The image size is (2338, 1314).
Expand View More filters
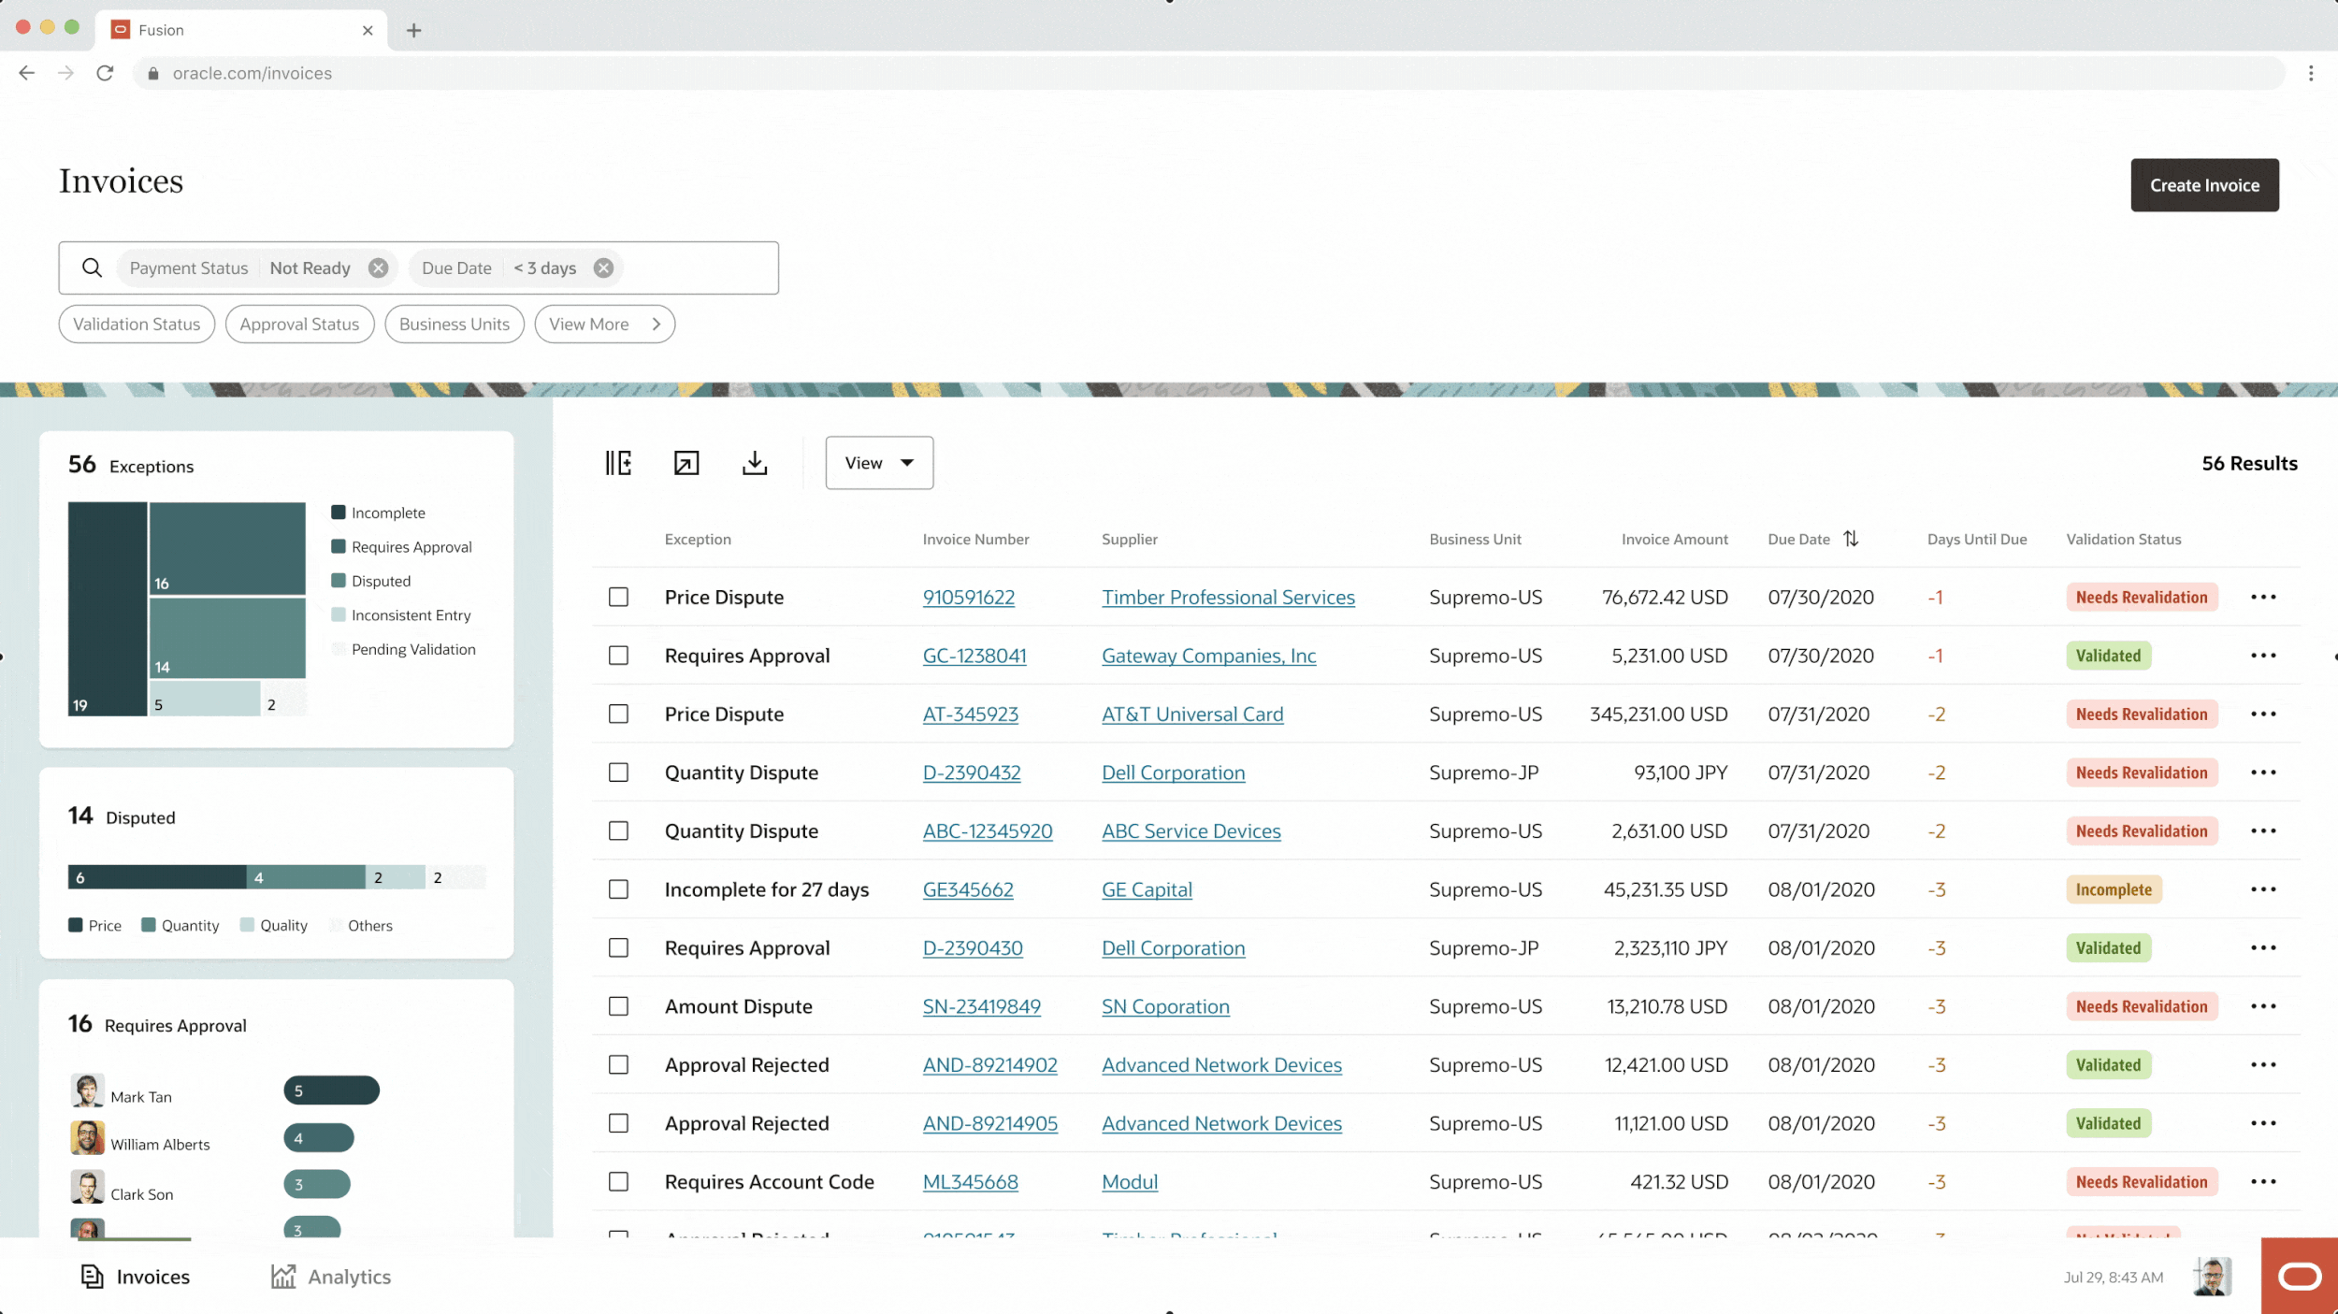[604, 325]
